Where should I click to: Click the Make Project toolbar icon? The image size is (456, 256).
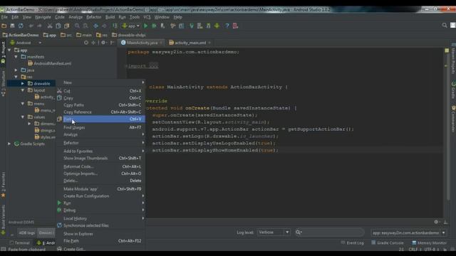click(115, 26)
